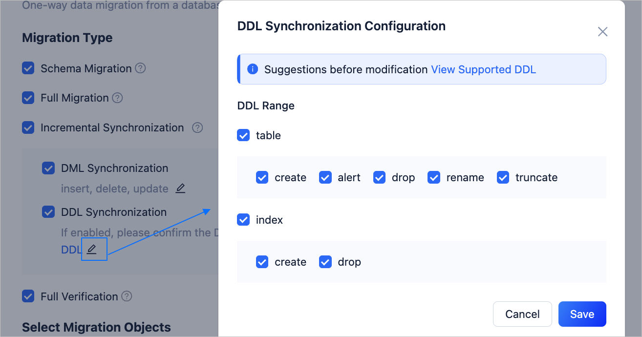The height and width of the screenshot is (337, 642).
Task: Click the Cancel button
Action: pyautogui.click(x=522, y=314)
